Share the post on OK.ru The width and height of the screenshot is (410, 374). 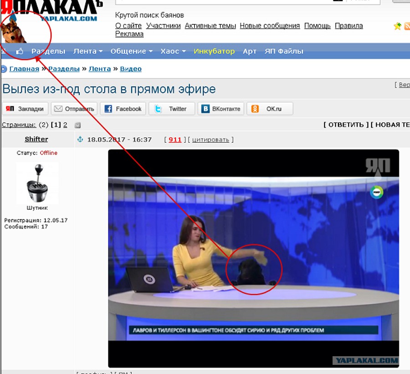pos(270,109)
